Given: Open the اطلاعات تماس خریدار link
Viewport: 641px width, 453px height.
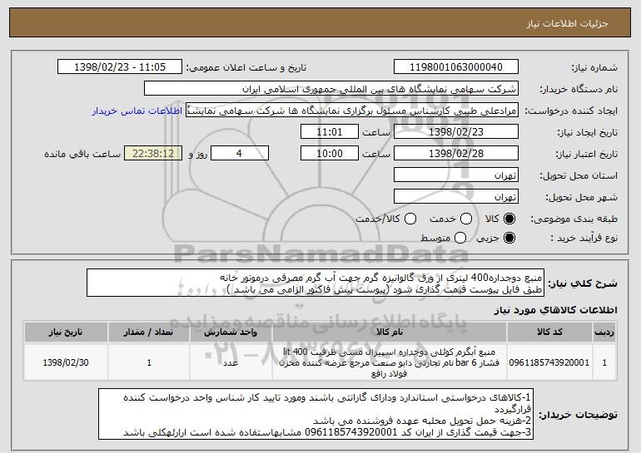Looking at the screenshot, I should click(x=137, y=111).
